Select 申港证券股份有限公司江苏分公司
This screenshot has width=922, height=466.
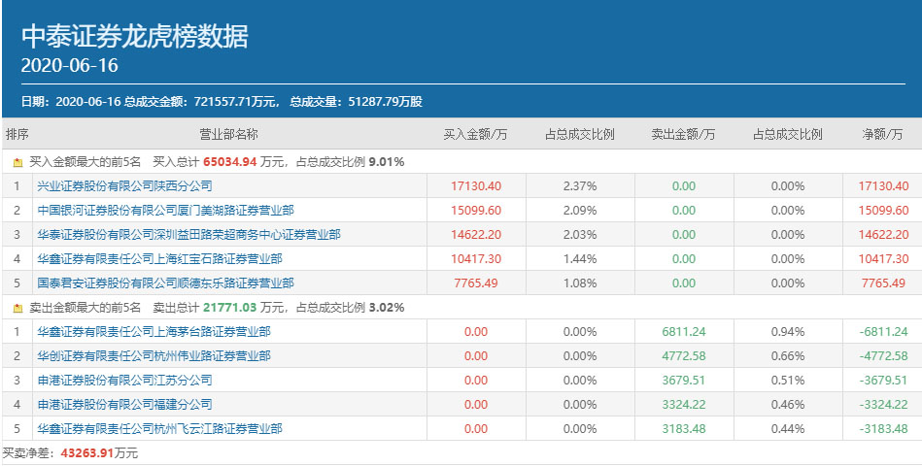coord(124,380)
